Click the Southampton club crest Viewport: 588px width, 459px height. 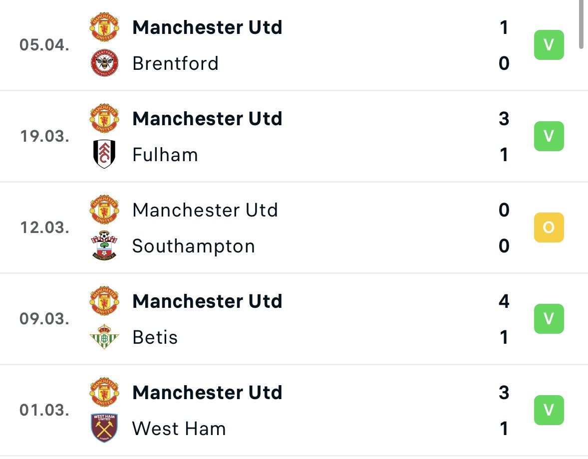tap(104, 246)
